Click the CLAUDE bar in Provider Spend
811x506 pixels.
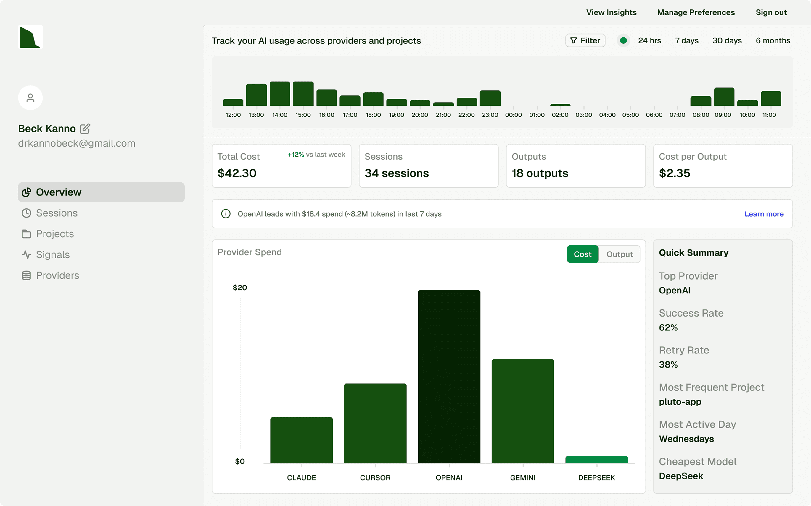(x=302, y=440)
